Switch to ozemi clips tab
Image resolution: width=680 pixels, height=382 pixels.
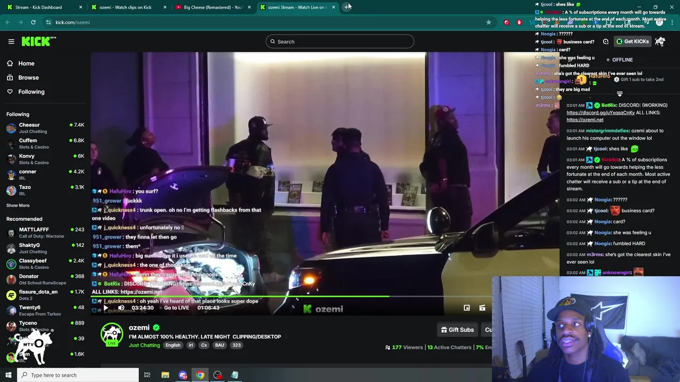(130, 7)
